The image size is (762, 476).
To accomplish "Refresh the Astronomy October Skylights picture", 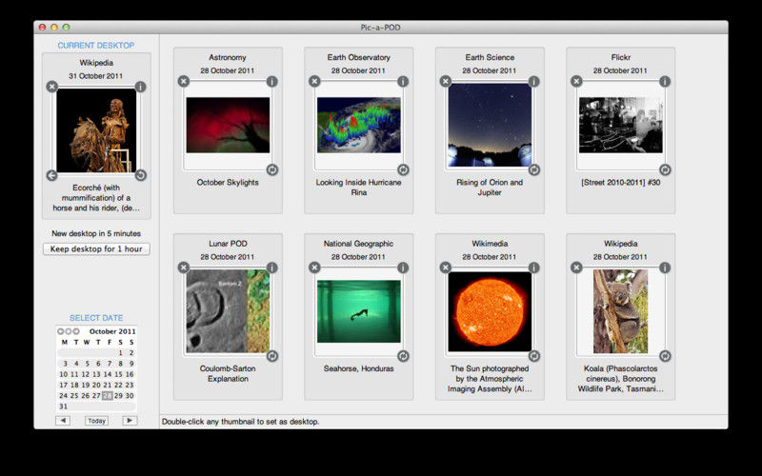I will 271,169.
